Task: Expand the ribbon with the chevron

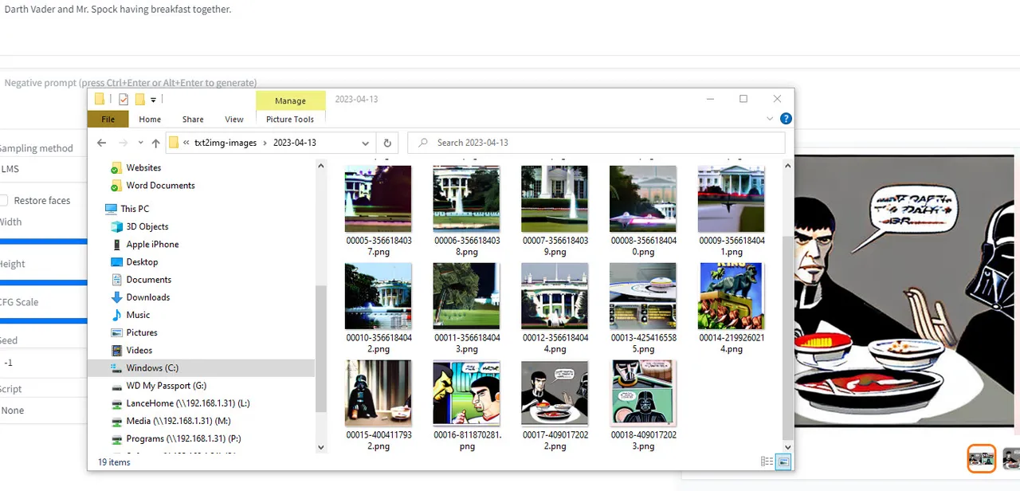Action: (770, 119)
